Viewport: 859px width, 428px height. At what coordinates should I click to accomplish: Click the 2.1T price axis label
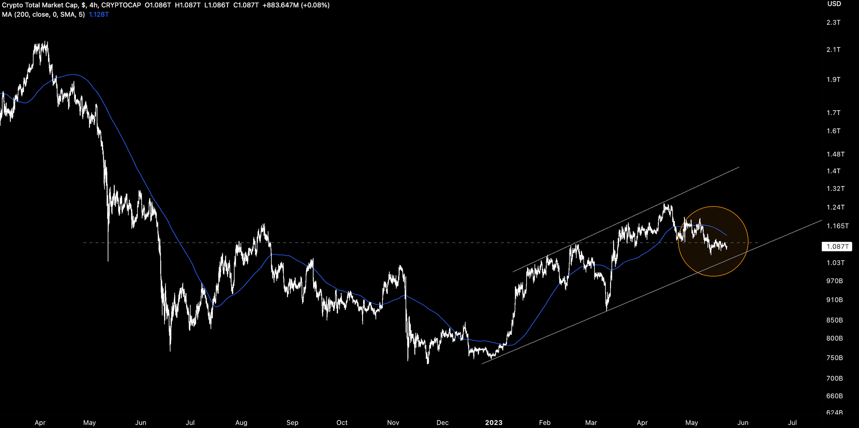[833, 50]
